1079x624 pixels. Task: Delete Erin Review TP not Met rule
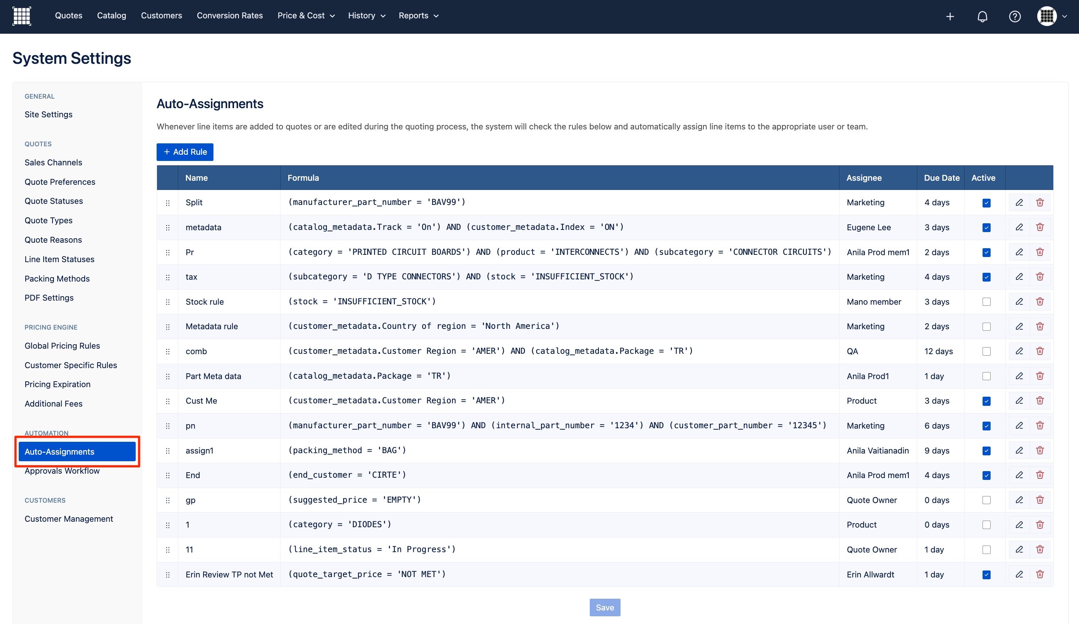[1040, 575]
